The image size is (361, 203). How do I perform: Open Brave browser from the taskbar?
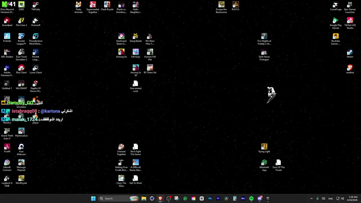tap(160, 198)
